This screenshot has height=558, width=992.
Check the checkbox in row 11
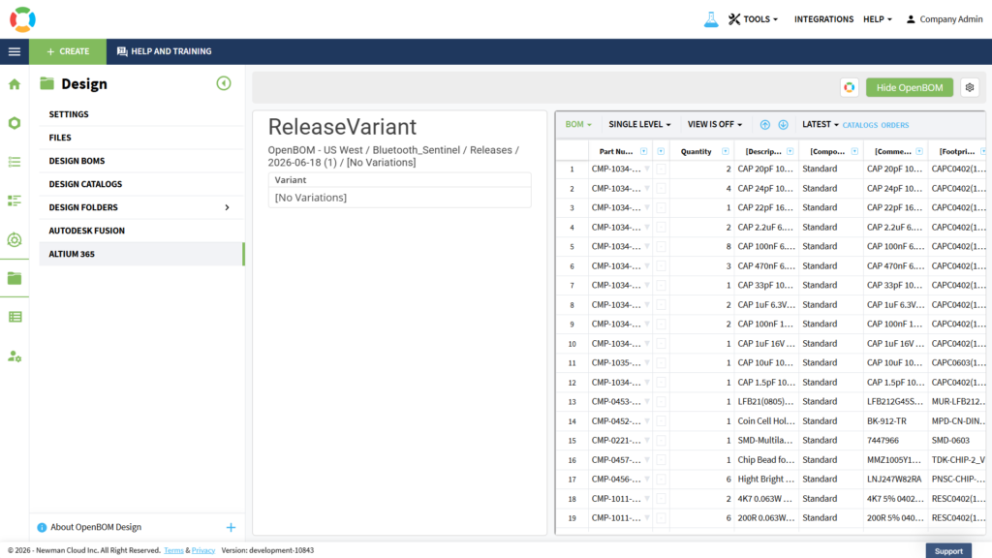tap(661, 363)
